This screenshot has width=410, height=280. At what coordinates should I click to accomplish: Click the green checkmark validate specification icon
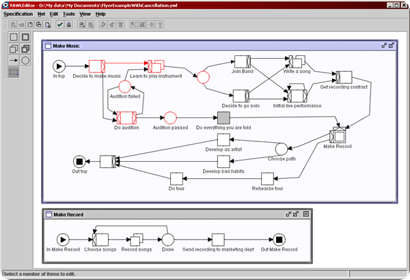pyautogui.click(x=60, y=25)
